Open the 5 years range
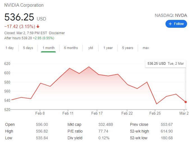Image resolution: width=191 pixels, height=146 pixels. click(x=128, y=48)
